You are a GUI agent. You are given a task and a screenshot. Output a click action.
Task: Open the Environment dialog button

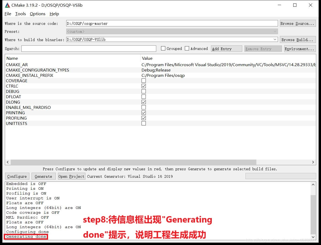pyautogui.click(x=300, y=49)
